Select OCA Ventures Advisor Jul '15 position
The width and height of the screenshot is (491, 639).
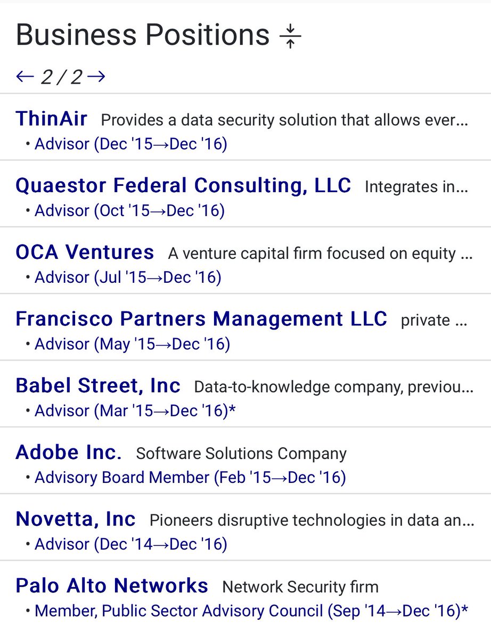pos(128,277)
